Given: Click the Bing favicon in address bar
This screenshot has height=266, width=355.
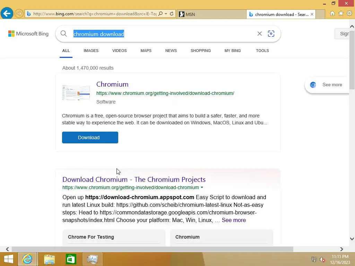Looking at the screenshot, I should coord(29,14).
